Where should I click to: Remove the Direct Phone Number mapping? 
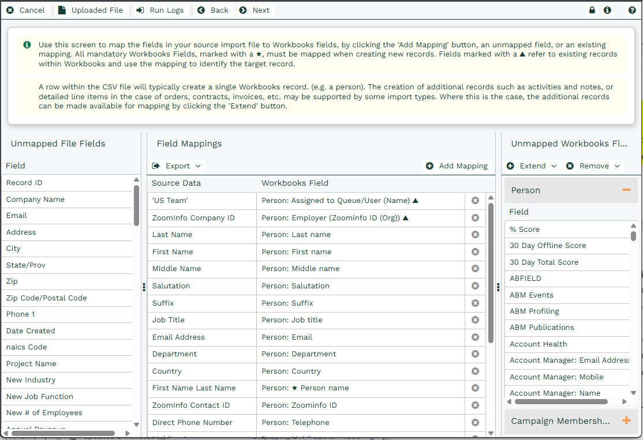tap(475, 422)
